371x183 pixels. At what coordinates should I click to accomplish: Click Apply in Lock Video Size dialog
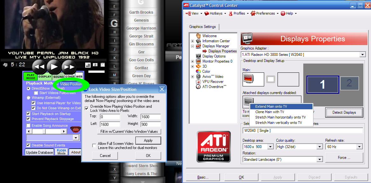pyautogui.click(x=148, y=140)
